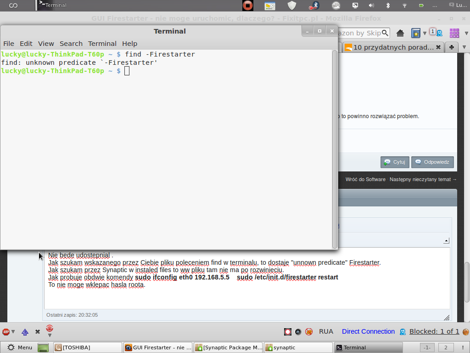Open the Search menu in Terminal
The width and height of the screenshot is (470, 353).
71,44
